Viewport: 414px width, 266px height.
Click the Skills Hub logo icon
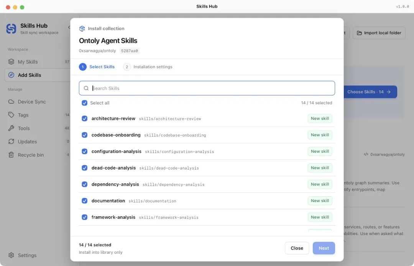(x=11, y=28)
